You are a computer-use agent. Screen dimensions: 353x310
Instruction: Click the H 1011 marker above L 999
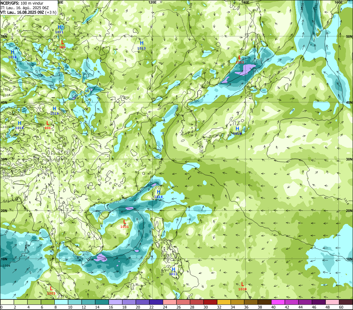pyautogui.click(x=59, y=29)
